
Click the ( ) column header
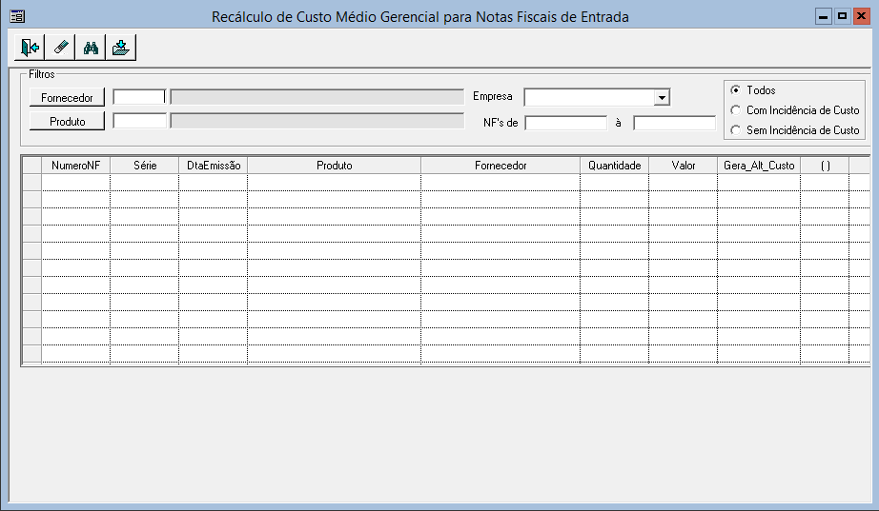point(825,166)
